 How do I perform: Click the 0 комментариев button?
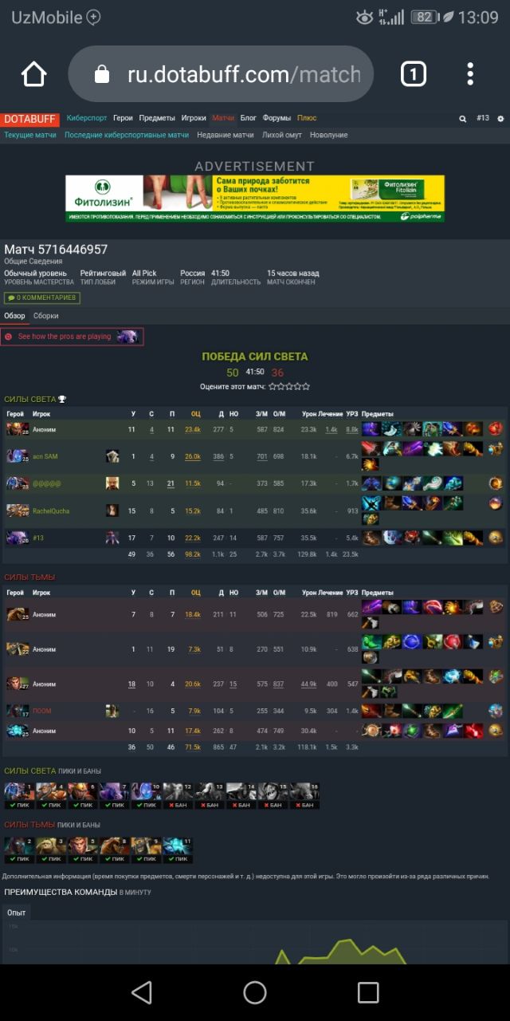click(x=42, y=298)
